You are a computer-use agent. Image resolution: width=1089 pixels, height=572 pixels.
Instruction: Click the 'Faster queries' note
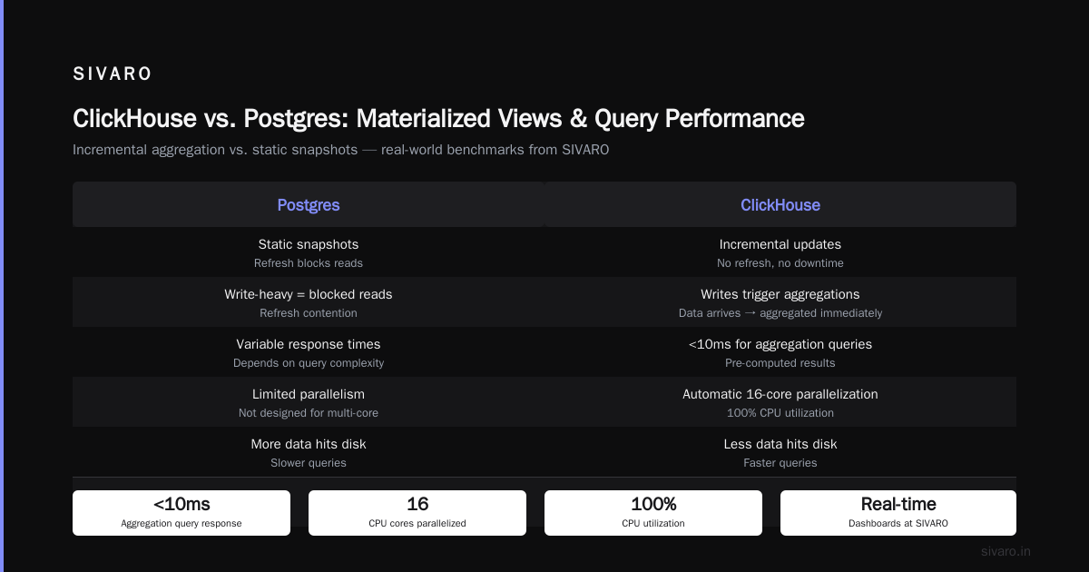pyautogui.click(x=780, y=463)
